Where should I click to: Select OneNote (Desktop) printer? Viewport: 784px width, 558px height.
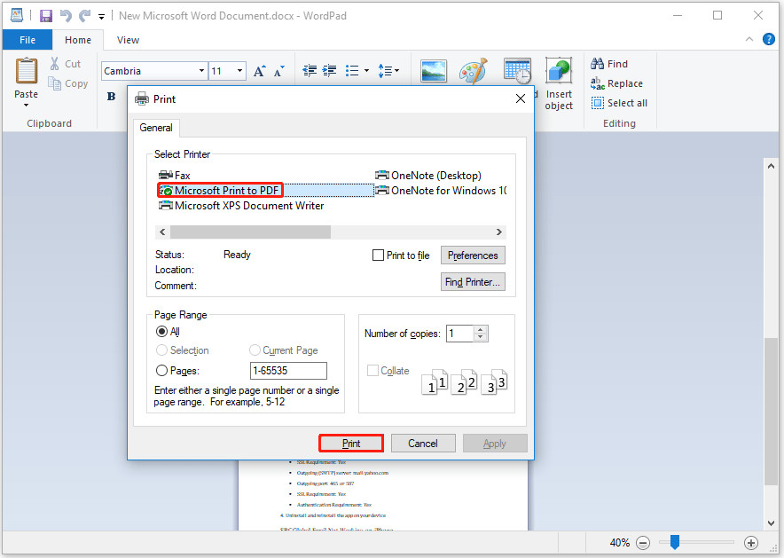coord(428,176)
